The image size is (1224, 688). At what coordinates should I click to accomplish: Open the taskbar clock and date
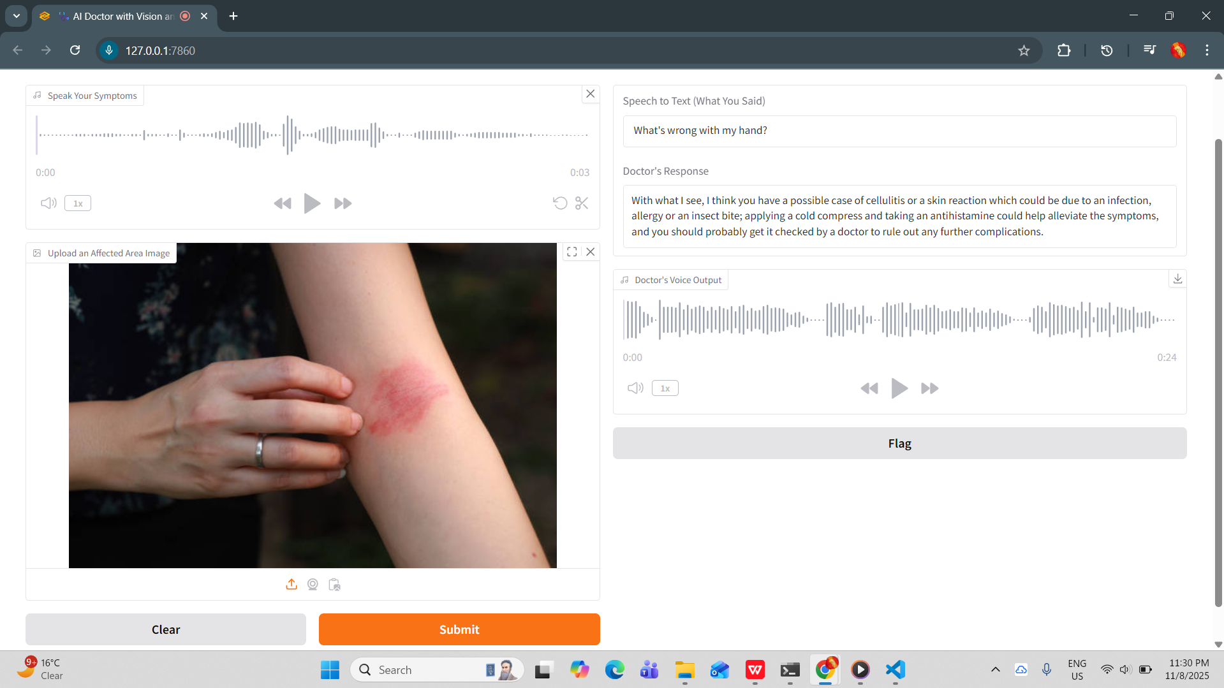point(1188,670)
